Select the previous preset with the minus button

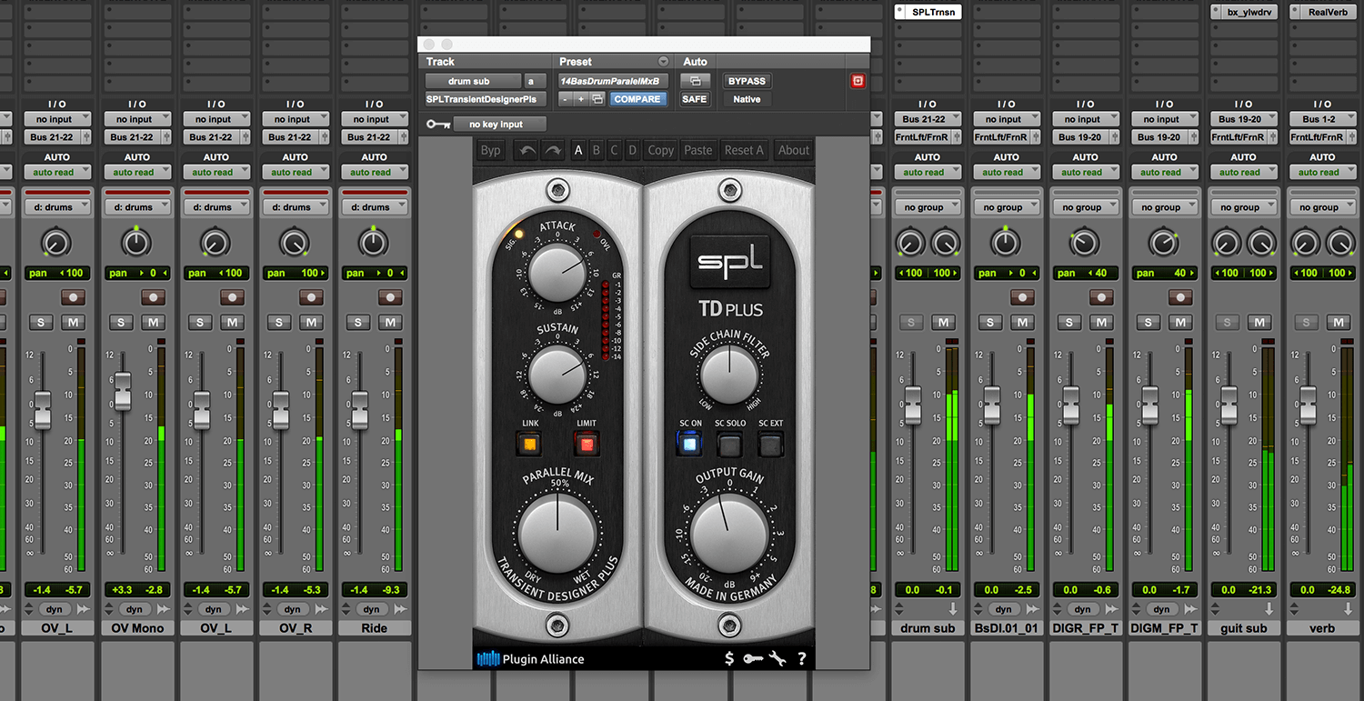pyautogui.click(x=565, y=99)
